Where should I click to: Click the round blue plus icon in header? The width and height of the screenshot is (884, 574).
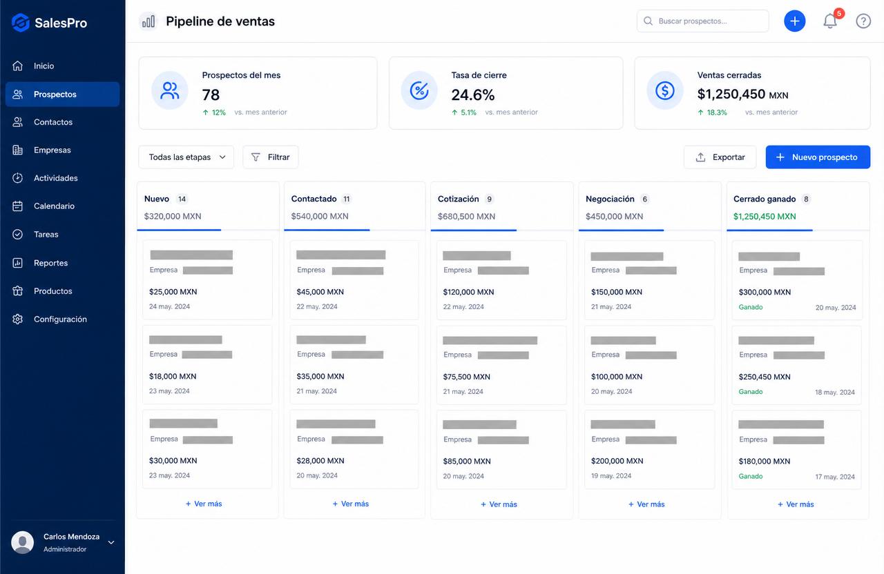point(795,21)
